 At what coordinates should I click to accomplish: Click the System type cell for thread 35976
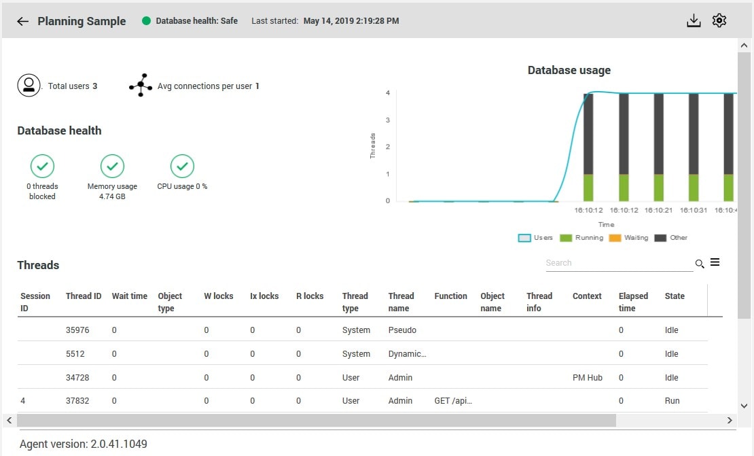pos(357,330)
